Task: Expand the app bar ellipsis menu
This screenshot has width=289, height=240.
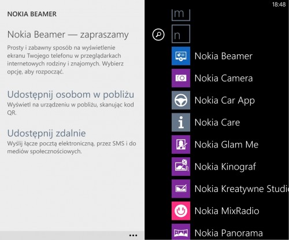Action: 133,235
